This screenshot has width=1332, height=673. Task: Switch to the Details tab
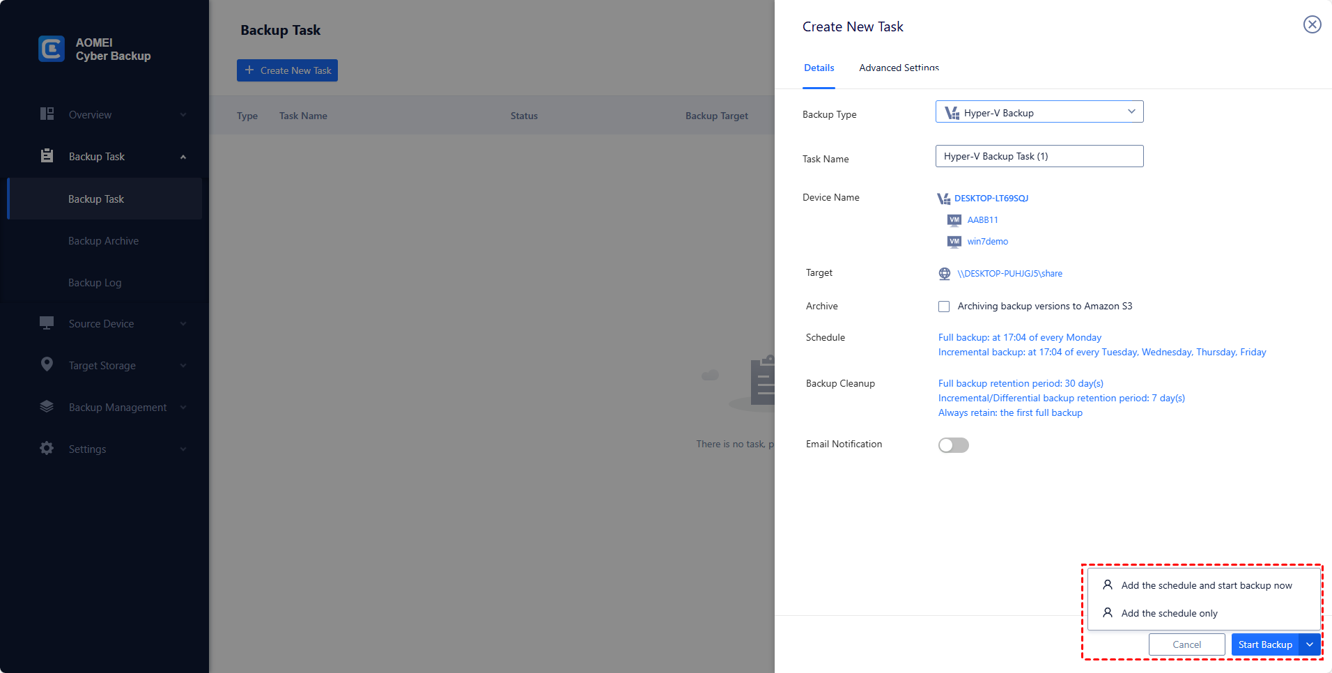click(x=819, y=68)
